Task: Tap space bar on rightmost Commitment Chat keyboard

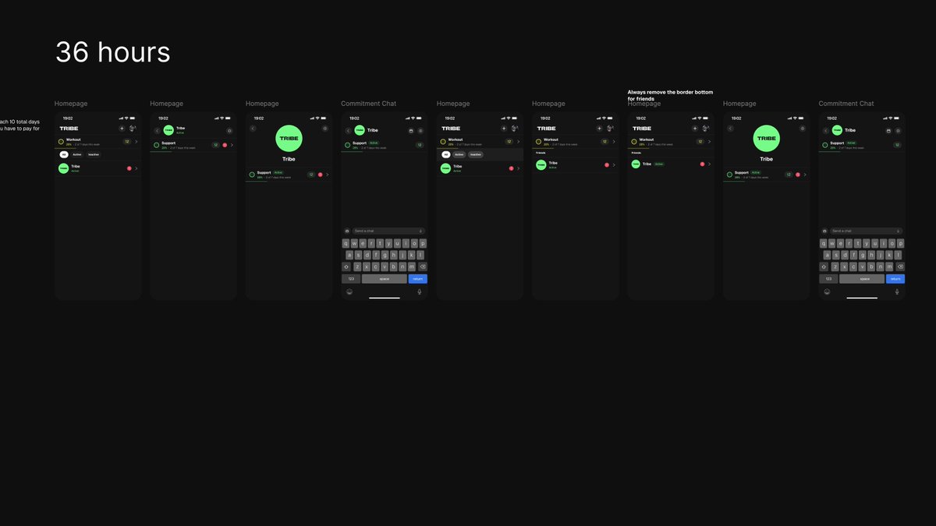Action: coord(862,278)
